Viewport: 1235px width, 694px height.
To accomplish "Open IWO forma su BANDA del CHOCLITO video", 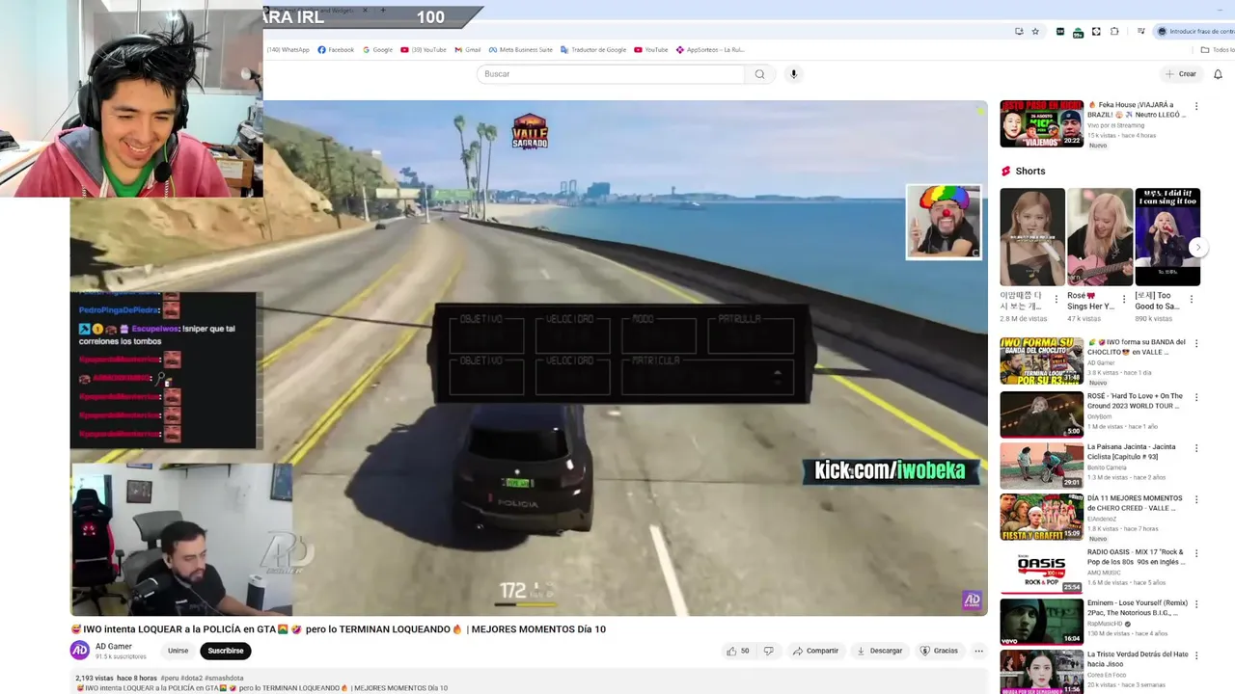I will (x=1041, y=360).
